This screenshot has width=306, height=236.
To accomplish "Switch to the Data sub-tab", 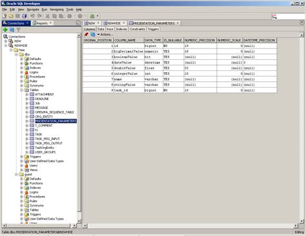I will [101, 29].
